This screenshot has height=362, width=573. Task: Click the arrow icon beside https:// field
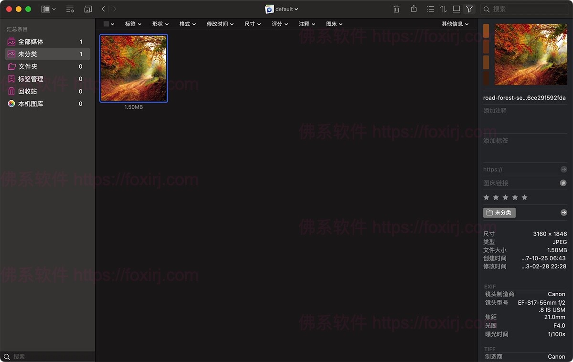pyautogui.click(x=563, y=170)
